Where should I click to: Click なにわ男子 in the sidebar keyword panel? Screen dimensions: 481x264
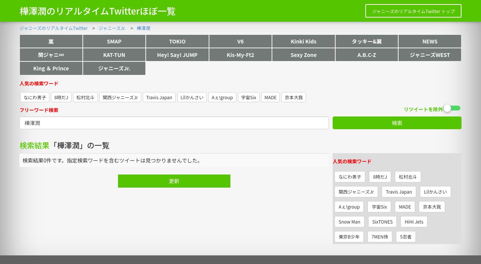coord(350,177)
